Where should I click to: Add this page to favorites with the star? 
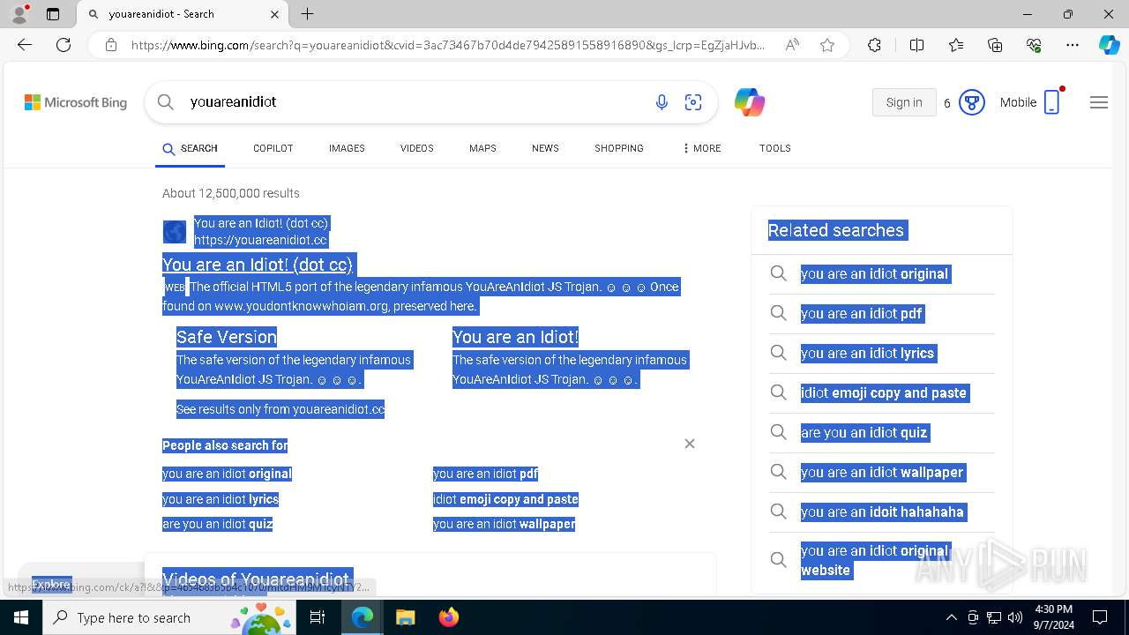point(827,45)
